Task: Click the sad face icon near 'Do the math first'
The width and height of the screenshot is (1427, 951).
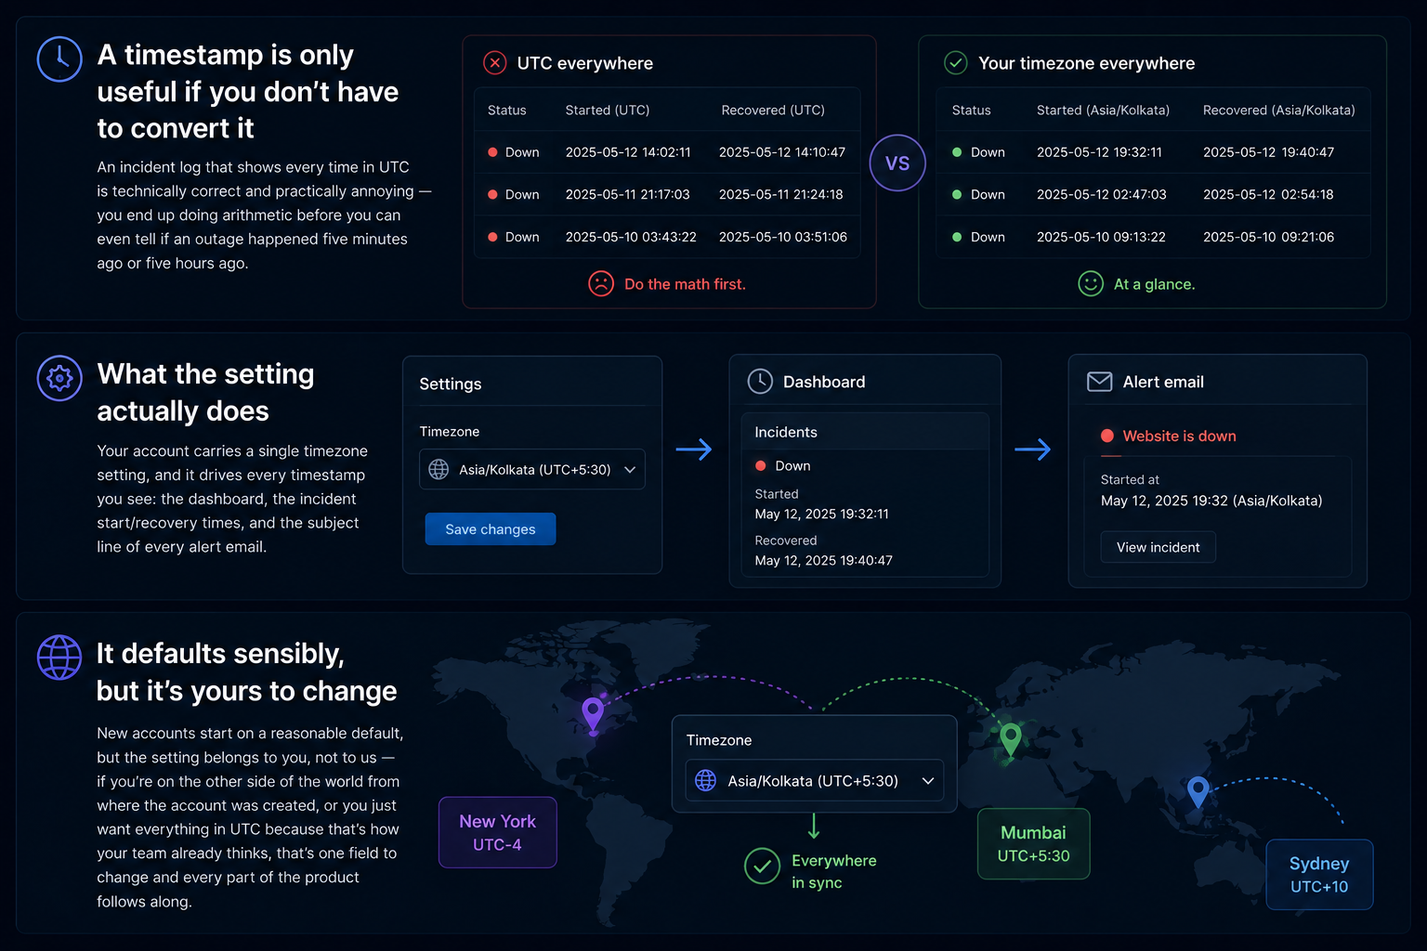Action: tap(601, 283)
